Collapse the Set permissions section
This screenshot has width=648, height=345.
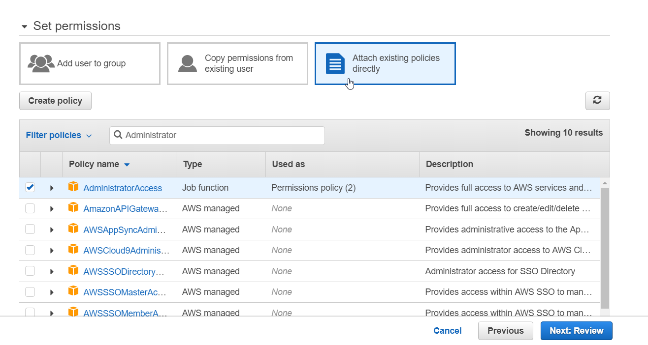coord(25,27)
